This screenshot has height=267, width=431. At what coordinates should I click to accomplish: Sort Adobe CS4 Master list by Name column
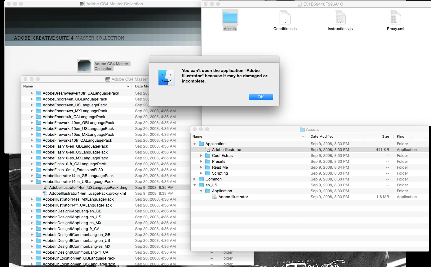[77, 86]
